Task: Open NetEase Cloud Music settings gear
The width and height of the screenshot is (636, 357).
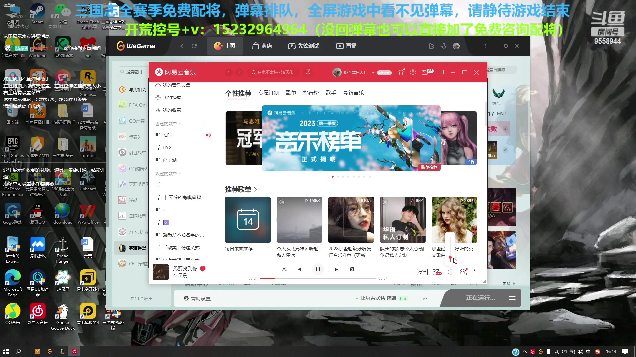Action: click(x=413, y=72)
